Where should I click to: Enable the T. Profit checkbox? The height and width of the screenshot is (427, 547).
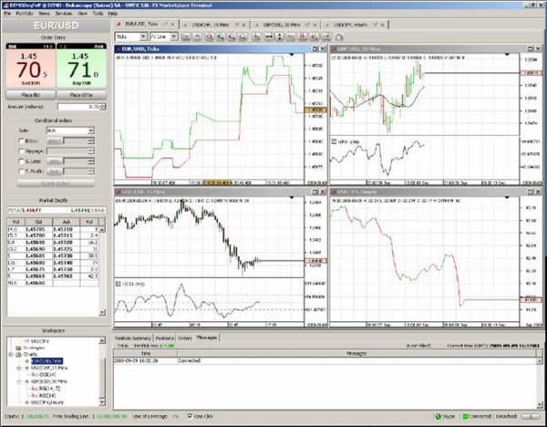coord(21,172)
